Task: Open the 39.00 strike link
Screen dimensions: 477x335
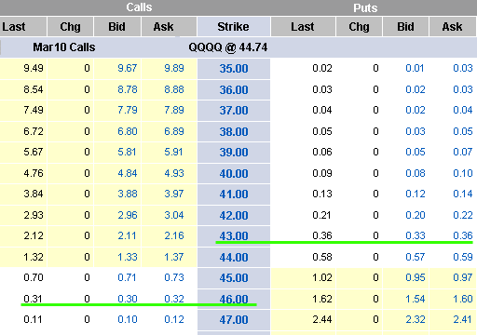Action: (234, 153)
